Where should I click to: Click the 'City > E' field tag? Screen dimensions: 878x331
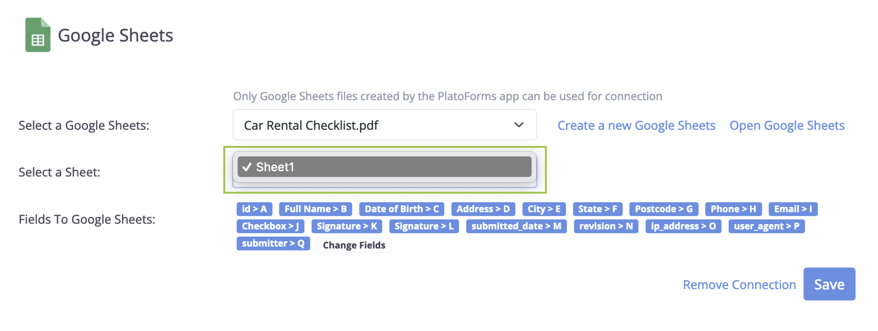[544, 209]
